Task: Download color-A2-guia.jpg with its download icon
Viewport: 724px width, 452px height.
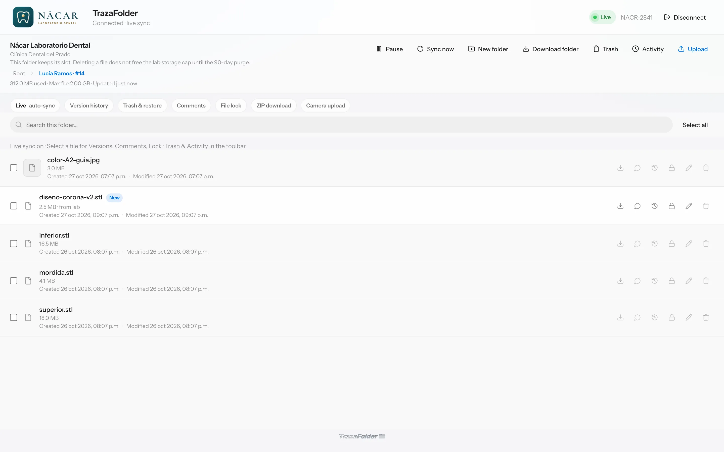Action: pos(620,168)
